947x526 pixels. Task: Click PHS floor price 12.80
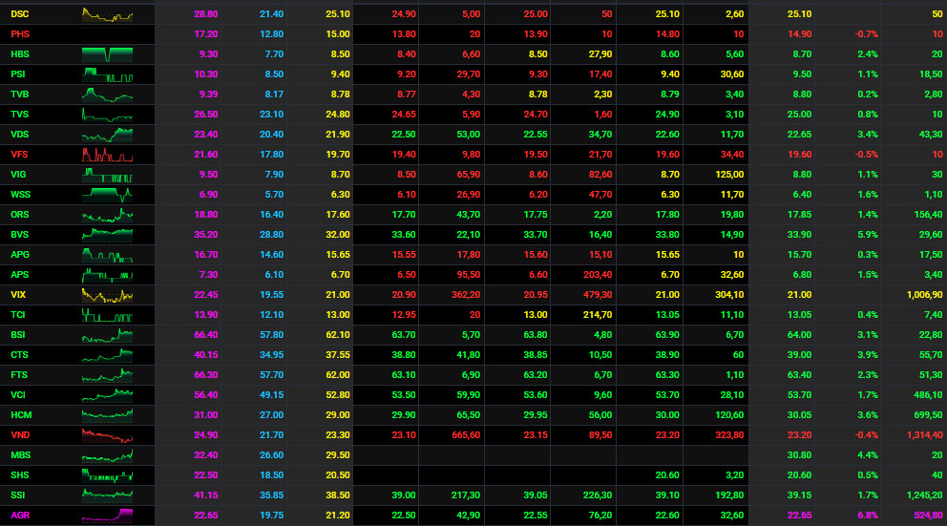coord(272,33)
